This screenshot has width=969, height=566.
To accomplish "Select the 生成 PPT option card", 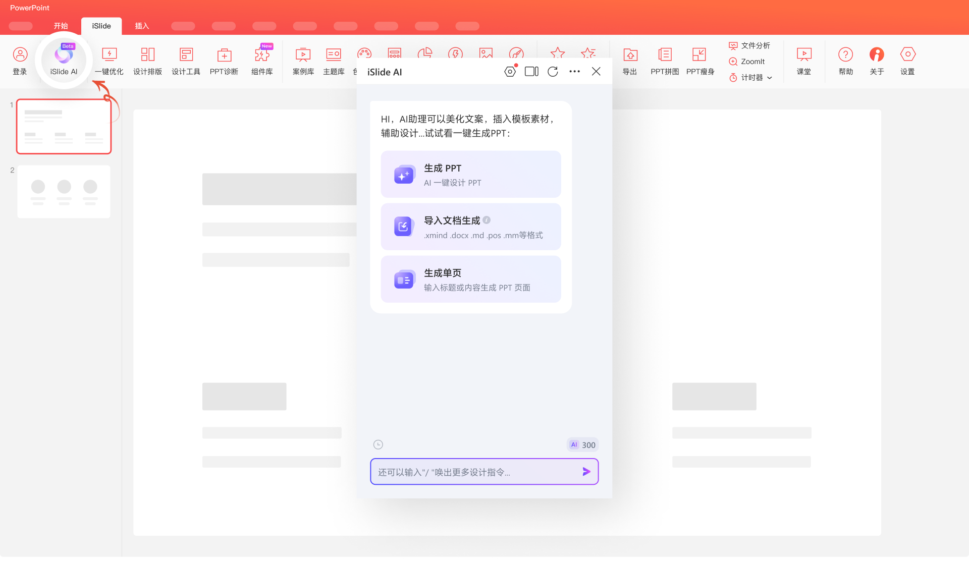I will (x=470, y=174).
